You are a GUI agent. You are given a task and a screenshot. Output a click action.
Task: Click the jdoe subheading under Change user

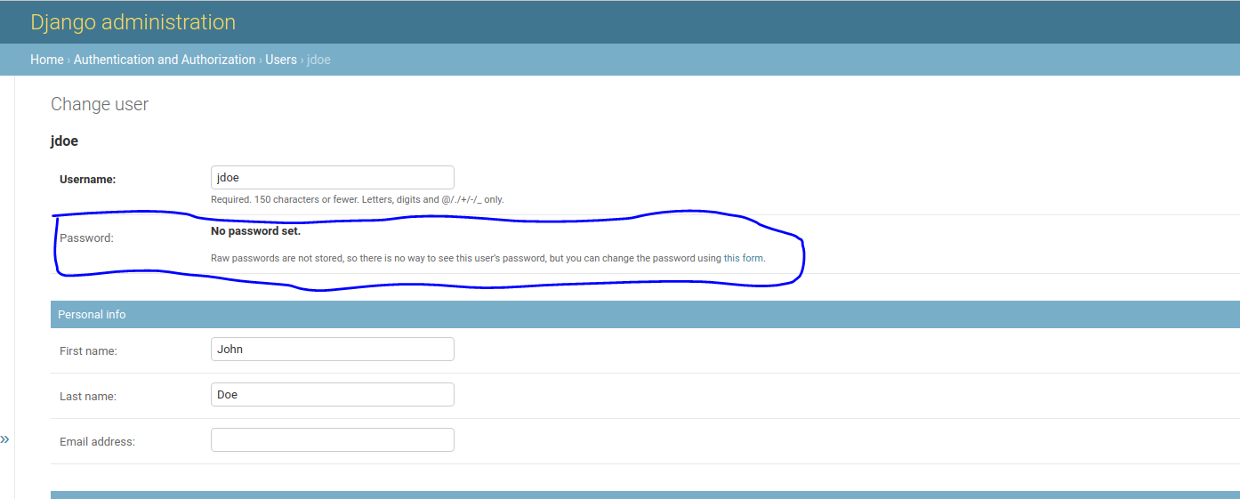(x=65, y=141)
